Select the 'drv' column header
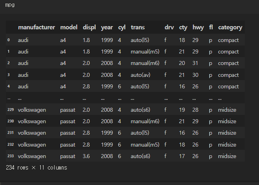Image resolution: width=259 pixels, height=185 pixels. point(169,27)
